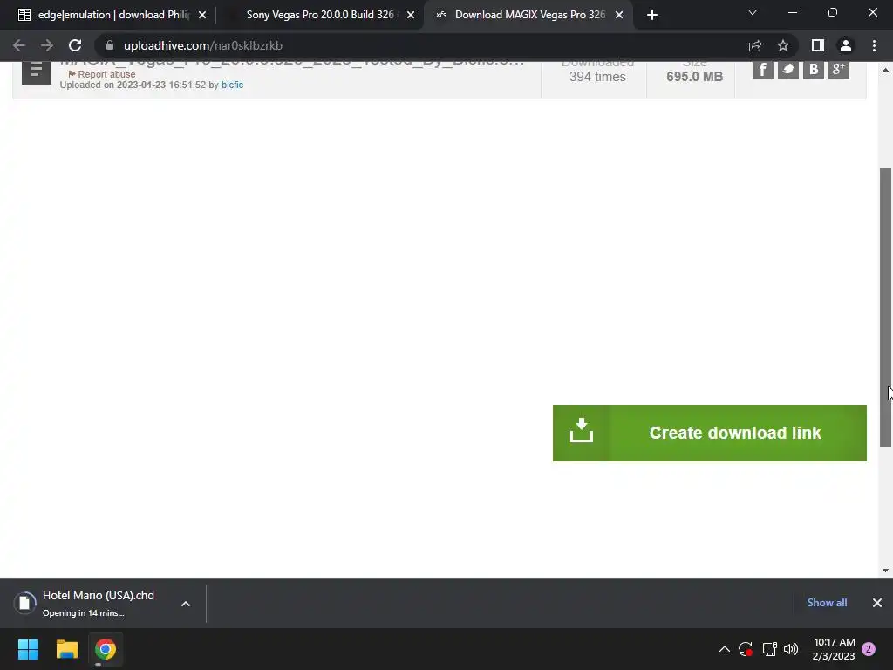Open notifications badge showing 2
893x670 pixels.
tap(869, 649)
